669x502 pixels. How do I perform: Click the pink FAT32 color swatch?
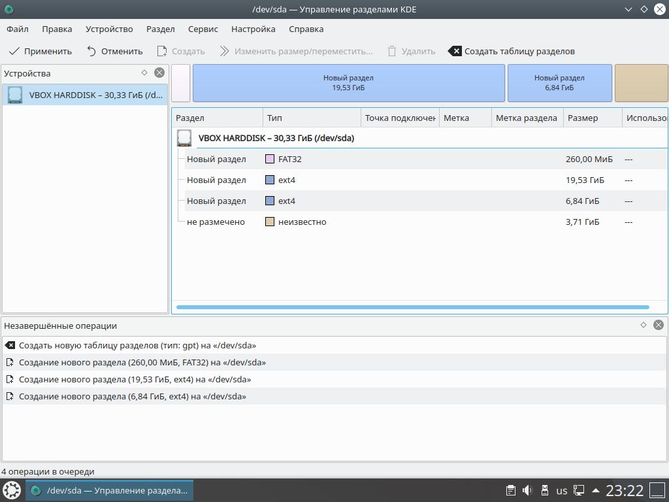click(x=270, y=159)
